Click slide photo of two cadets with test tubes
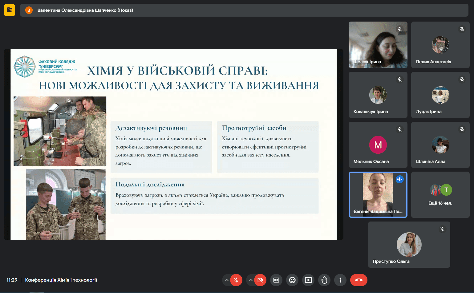The height and width of the screenshot is (293, 474). [66, 204]
